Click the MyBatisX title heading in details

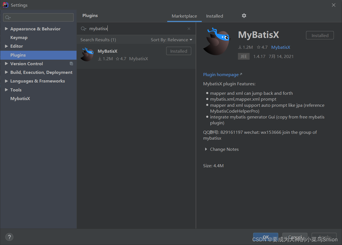coord(259,35)
